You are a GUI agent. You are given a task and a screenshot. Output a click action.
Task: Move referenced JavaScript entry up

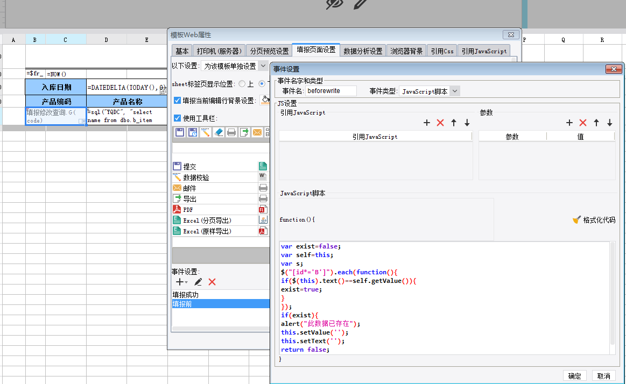pos(454,123)
